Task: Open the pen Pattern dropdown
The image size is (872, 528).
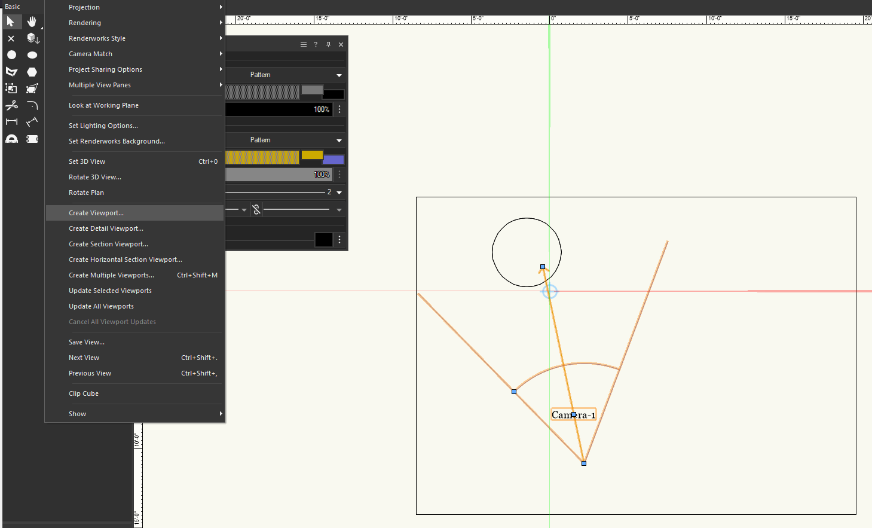Action: [286, 139]
